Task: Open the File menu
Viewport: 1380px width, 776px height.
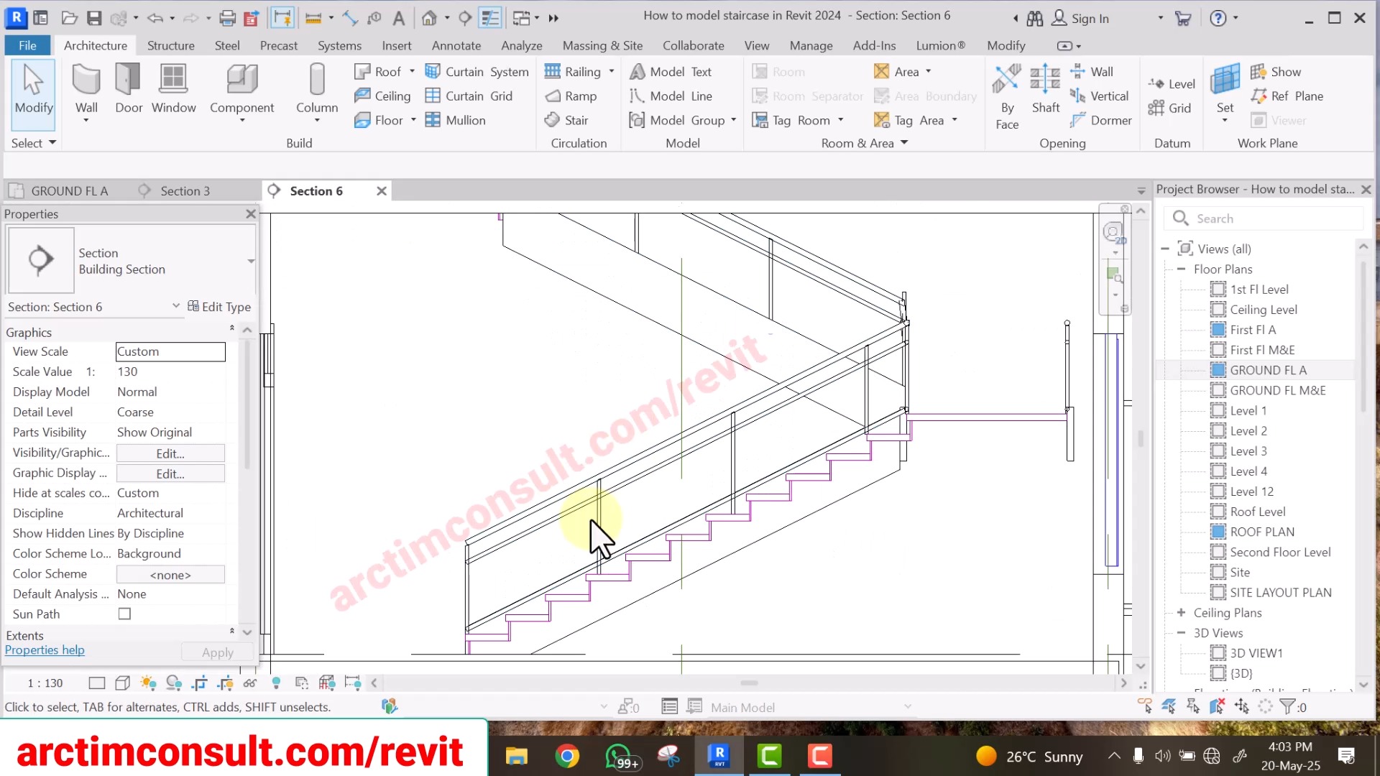Action: click(x=27, y=45)
